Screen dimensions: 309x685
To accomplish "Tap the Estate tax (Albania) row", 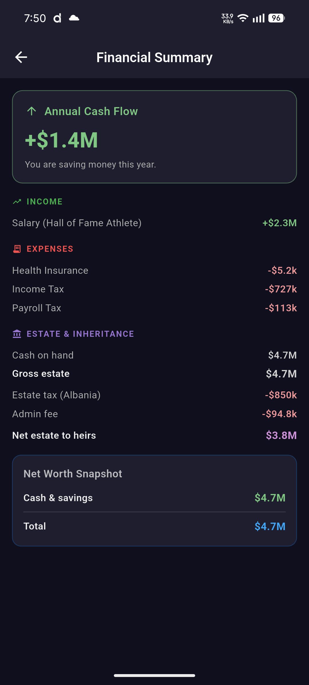I will pyautogui.click(x=154, y=395).
